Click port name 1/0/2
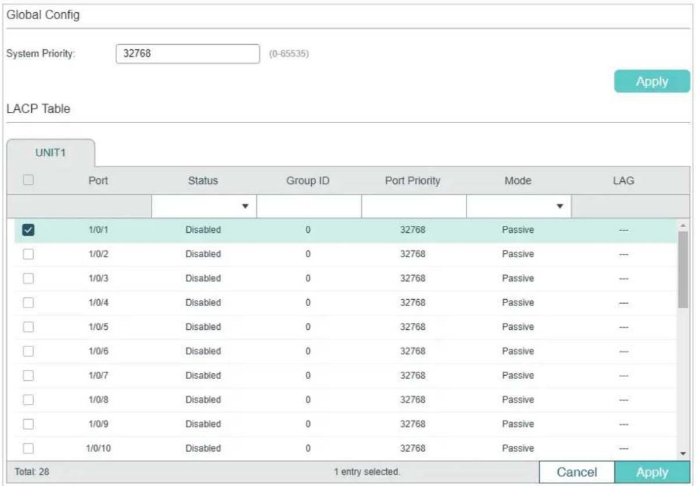 pos(98,254)
